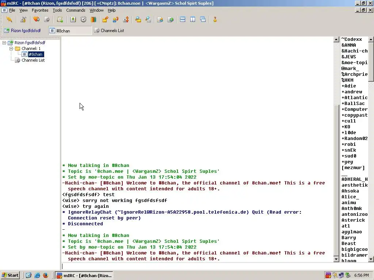Select +robi in the nickname list
This screenshot has height=280, width=374.
click(349, 144)
